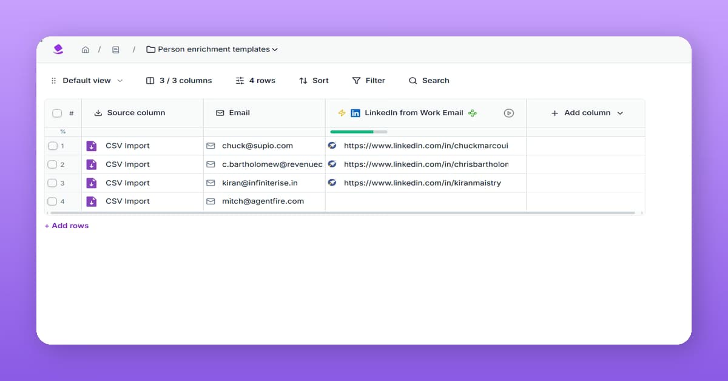Click the green progress bar under LinkedIn header
This screenshot has height=381, width=728.
pos(352,132)
